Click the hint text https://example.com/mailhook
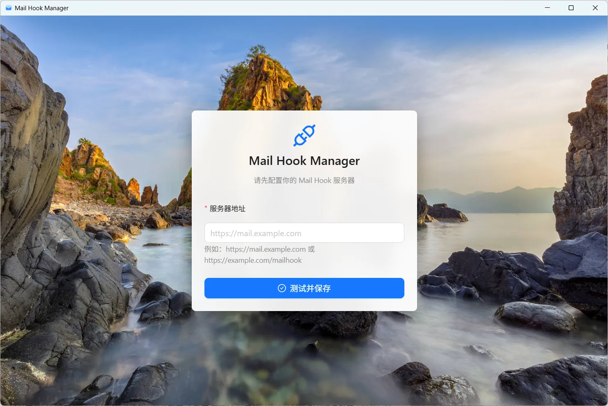 point(253,260)
